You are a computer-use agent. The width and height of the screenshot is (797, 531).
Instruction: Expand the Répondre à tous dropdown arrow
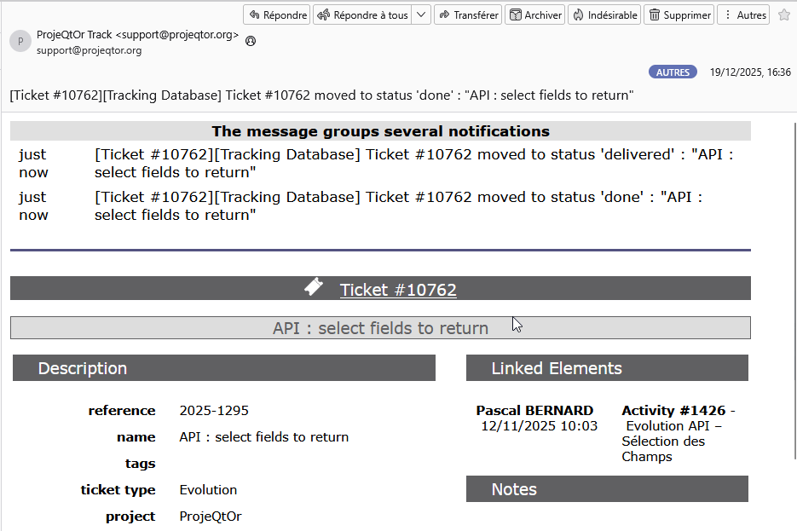tap(422, 14)
